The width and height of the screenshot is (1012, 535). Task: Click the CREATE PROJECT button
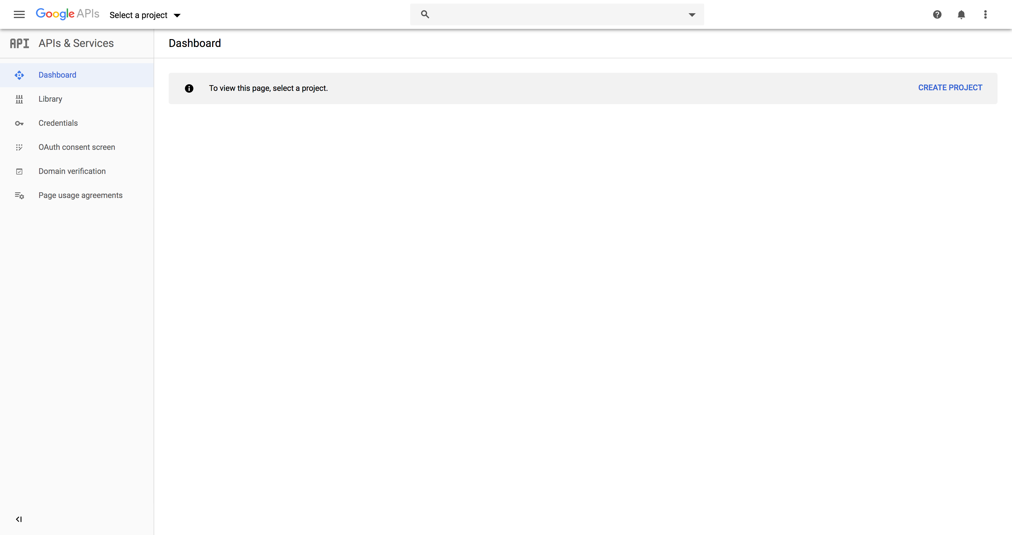point(950,88)
